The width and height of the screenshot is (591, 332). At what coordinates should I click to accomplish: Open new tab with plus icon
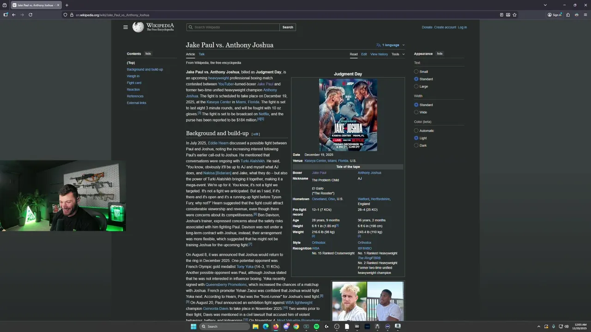click(66, 5)
